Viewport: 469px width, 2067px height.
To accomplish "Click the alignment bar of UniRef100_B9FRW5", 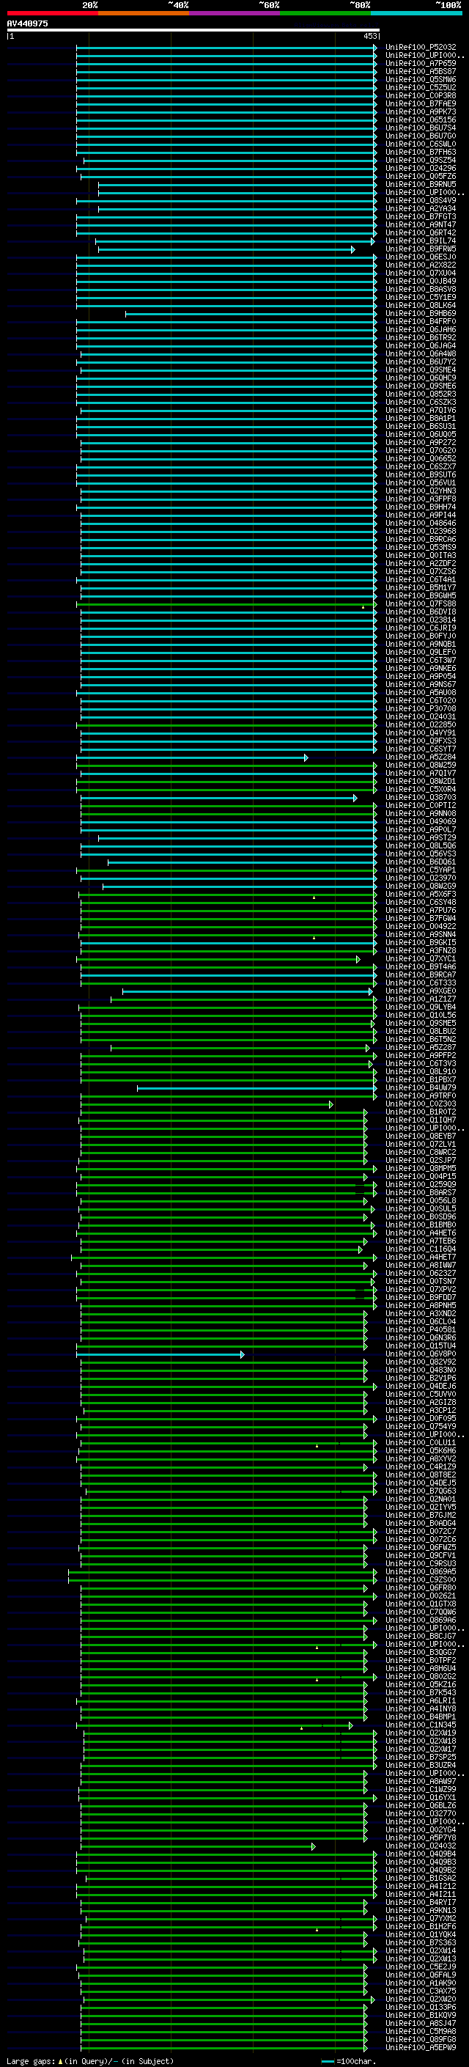I will click(226, 249).
